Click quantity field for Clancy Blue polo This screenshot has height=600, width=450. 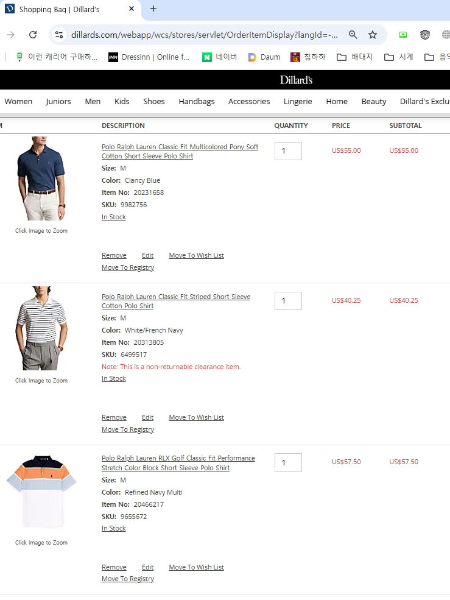pyautogui.click(x=288, y=151)
